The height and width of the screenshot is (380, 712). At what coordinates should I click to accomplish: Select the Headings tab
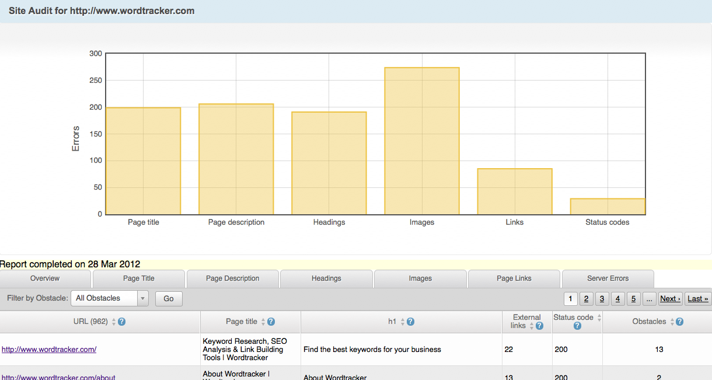326,278
